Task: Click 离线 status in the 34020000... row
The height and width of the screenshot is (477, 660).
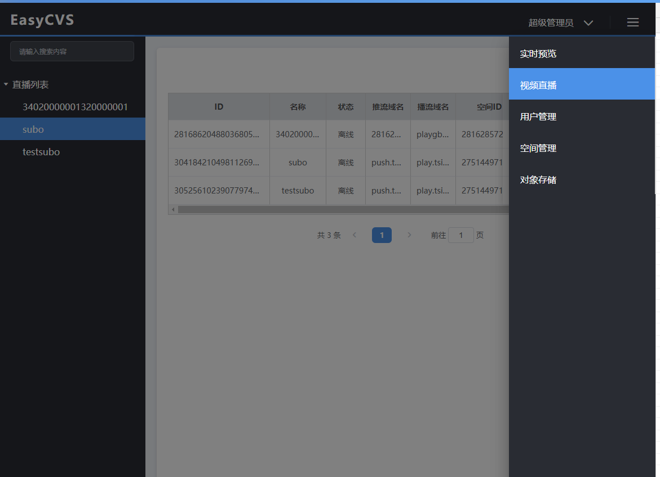Action: click(x=345, y=134)
